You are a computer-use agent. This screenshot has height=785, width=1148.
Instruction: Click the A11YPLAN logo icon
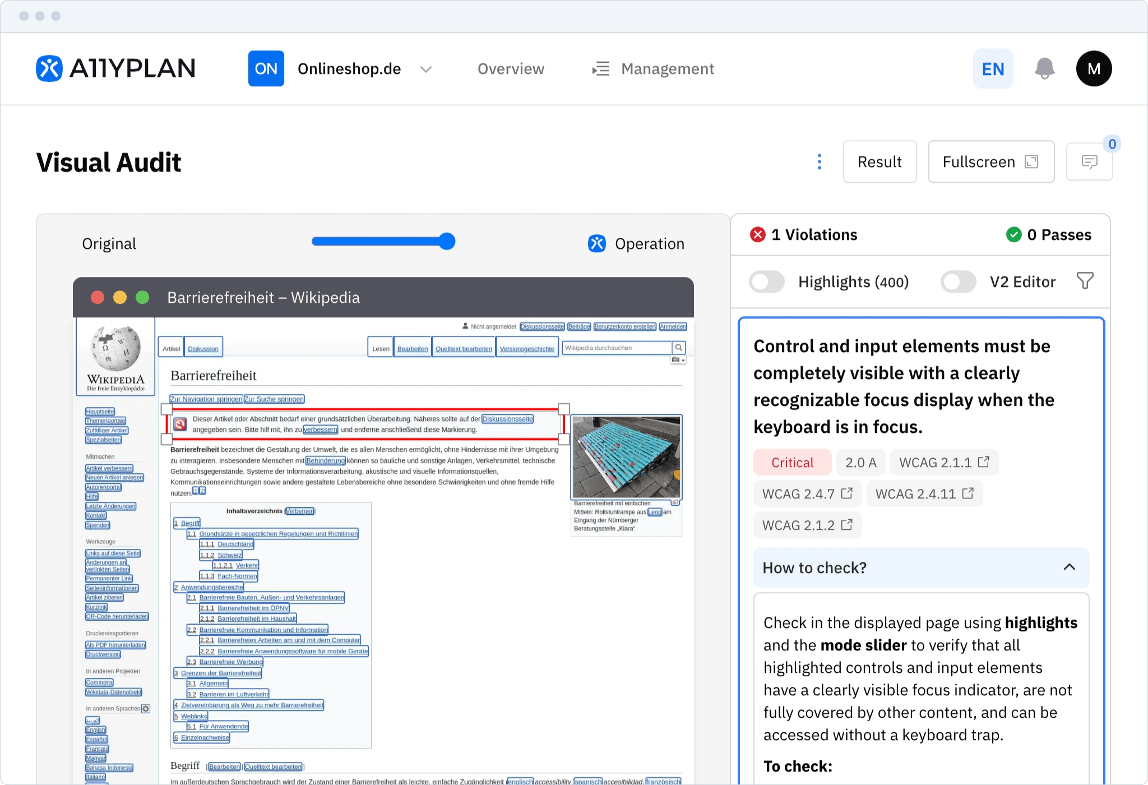pyautogui.click(x=49, y=69)
